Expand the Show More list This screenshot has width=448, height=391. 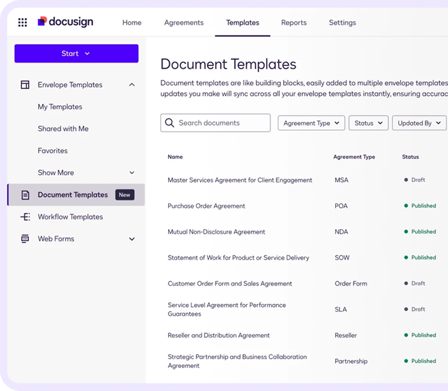[132, 173]
